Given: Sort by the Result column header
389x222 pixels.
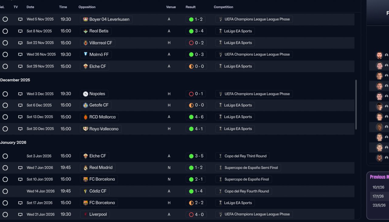Looking at the screenshot, I should coord(191,7).
